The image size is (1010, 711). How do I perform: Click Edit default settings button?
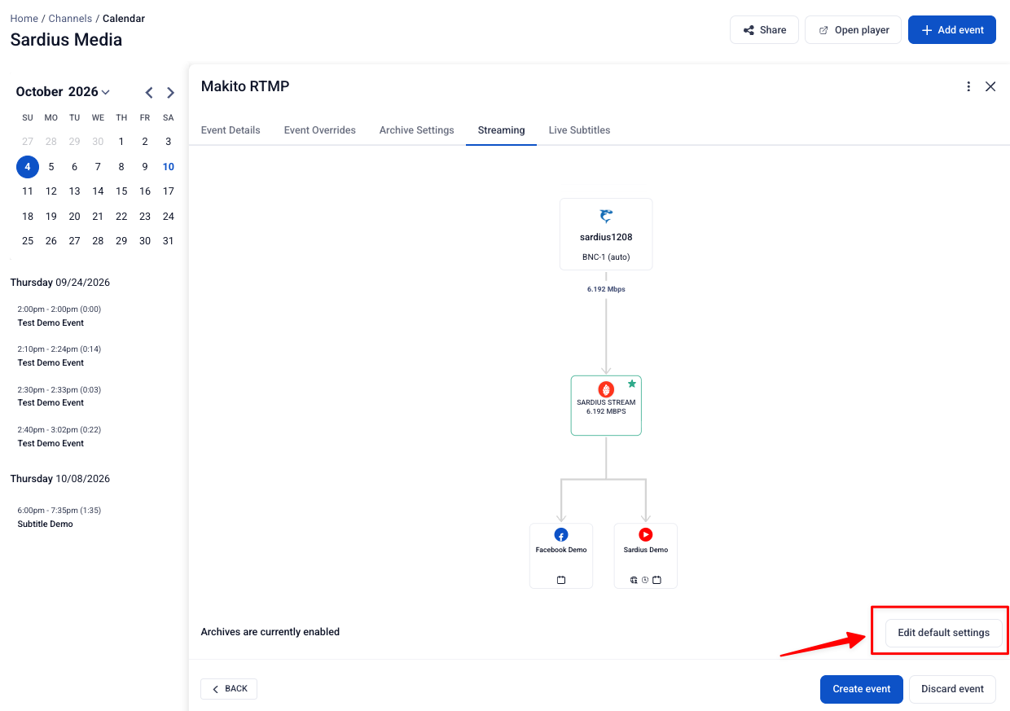point(944,633)
